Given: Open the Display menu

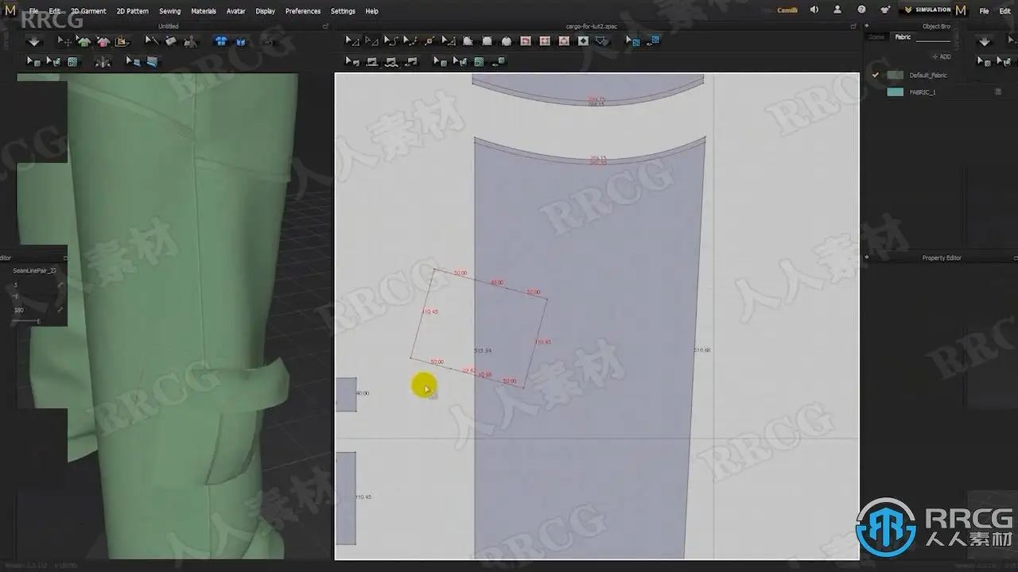Looking at the screenshot, I should [265, 11].
